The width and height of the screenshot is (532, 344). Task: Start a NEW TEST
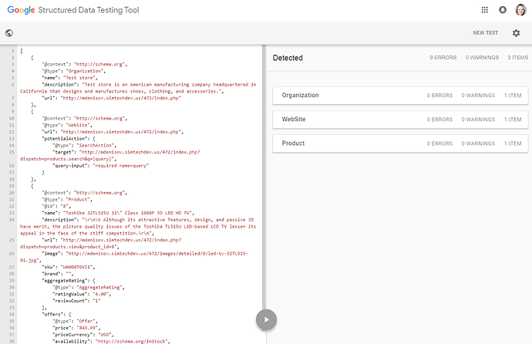(486, 33)
